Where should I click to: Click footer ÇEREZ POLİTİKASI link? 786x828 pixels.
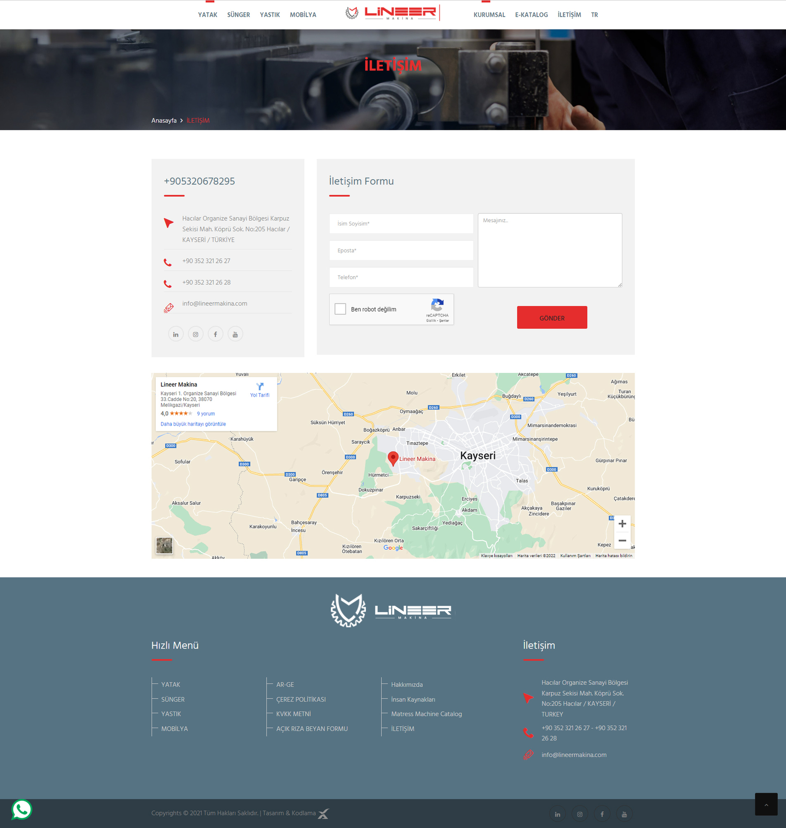[x=301, y=699]
